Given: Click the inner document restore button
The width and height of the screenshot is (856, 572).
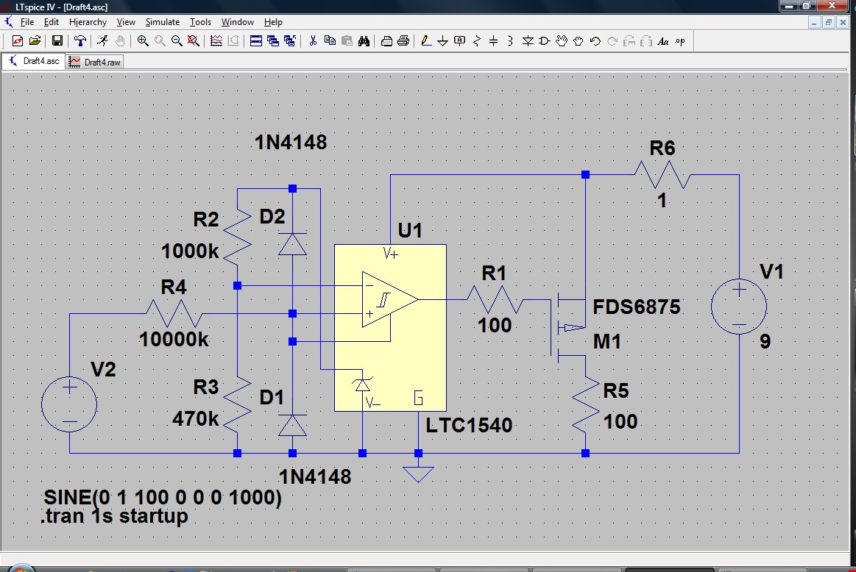Looking at the screenshot, I should [x=829, y=22].
